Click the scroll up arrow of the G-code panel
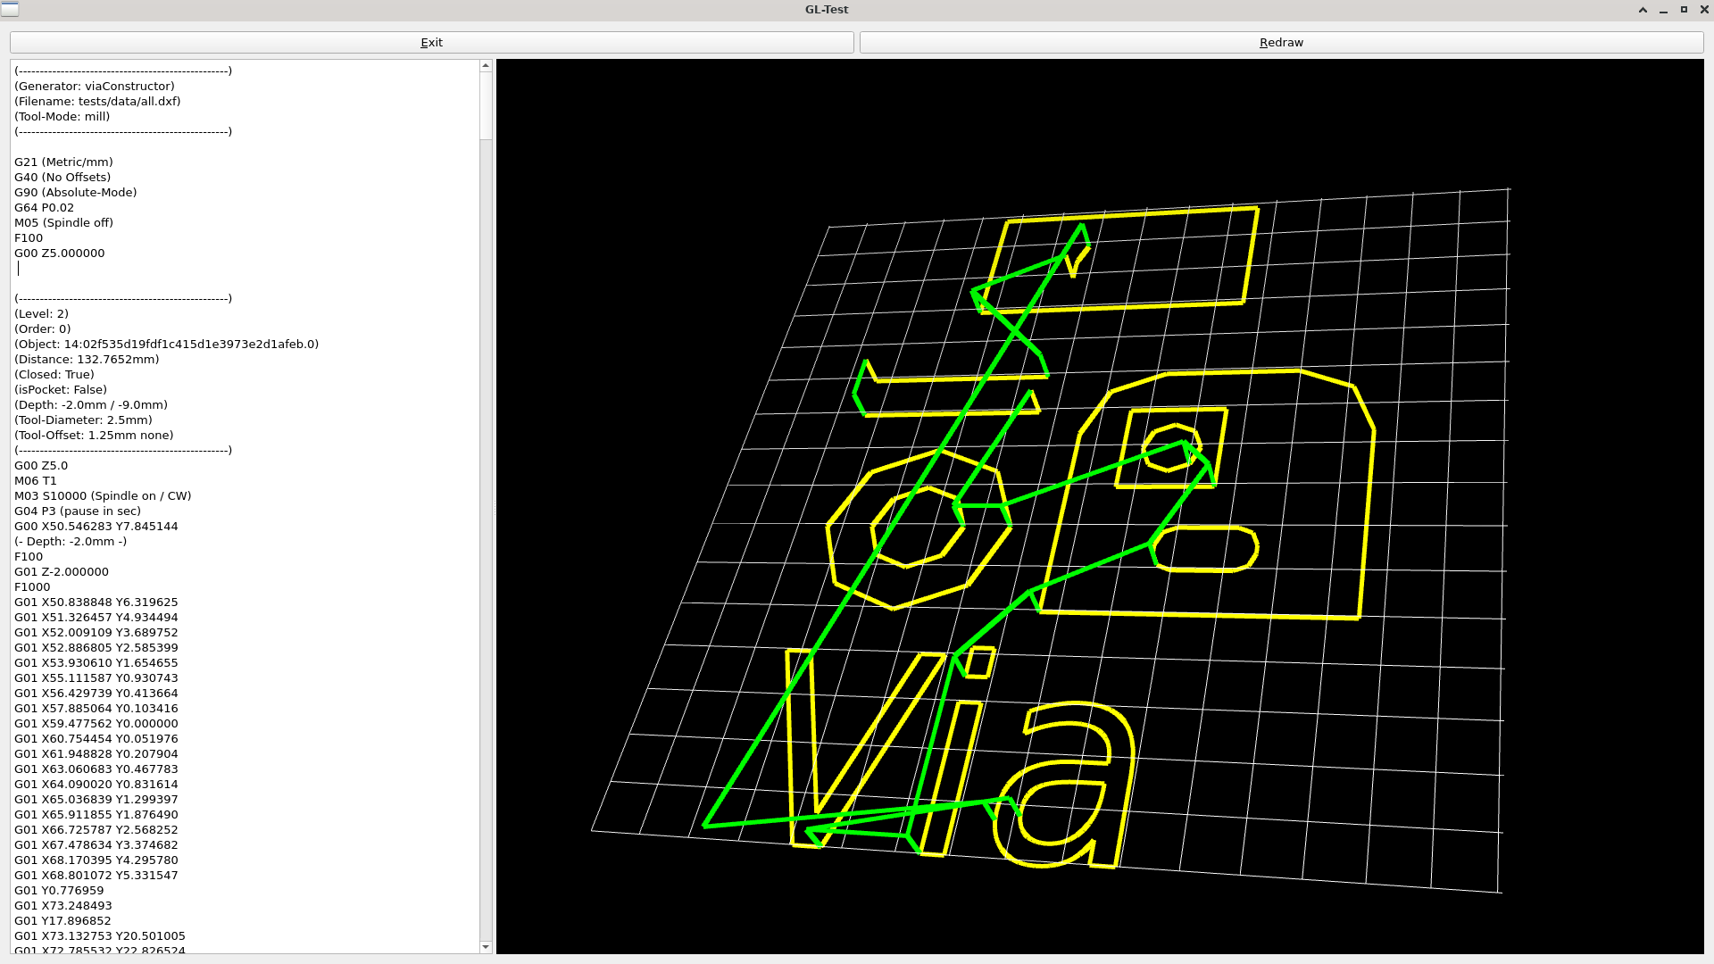 click(x=486, y=66)
